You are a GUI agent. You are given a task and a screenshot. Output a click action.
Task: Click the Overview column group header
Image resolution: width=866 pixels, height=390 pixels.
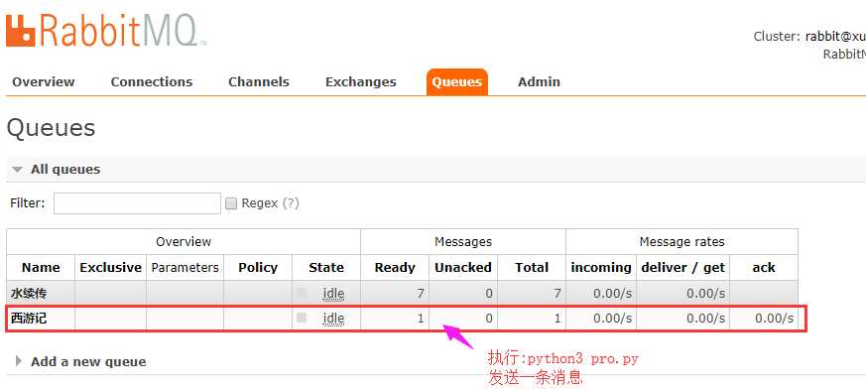184,241
